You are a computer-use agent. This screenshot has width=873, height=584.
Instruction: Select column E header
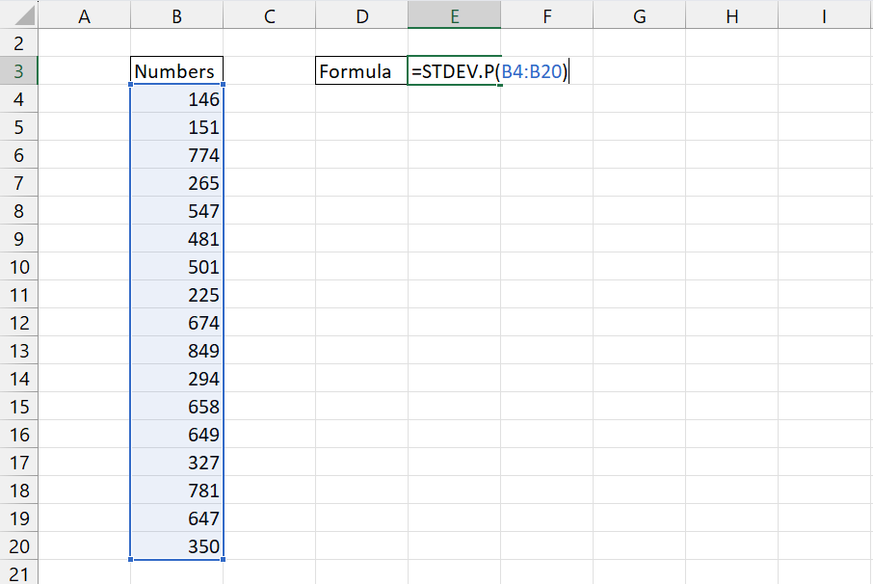(454, 15)
